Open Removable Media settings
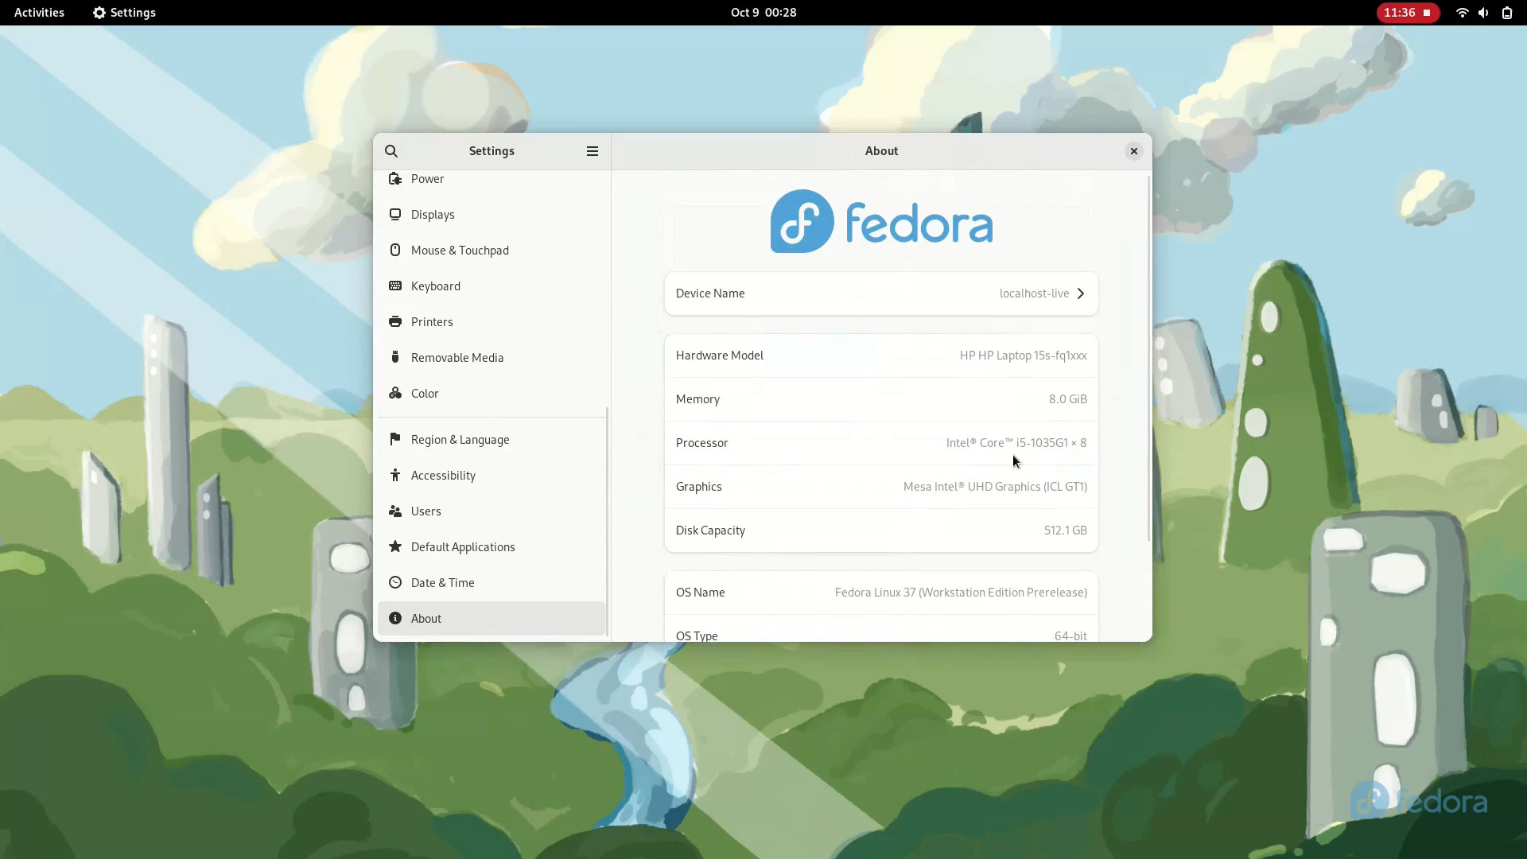1527x859 pixels. [x=457, y=357]
